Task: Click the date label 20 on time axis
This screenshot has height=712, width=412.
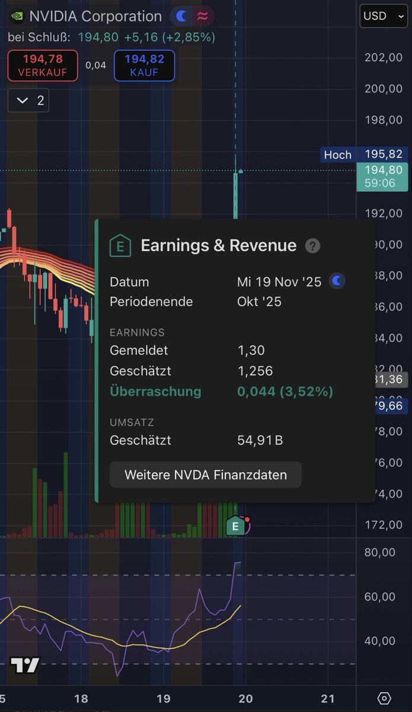Action: [x=245, y=698]
